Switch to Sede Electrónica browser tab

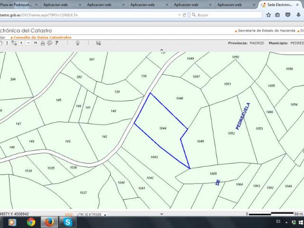(280, 5)
